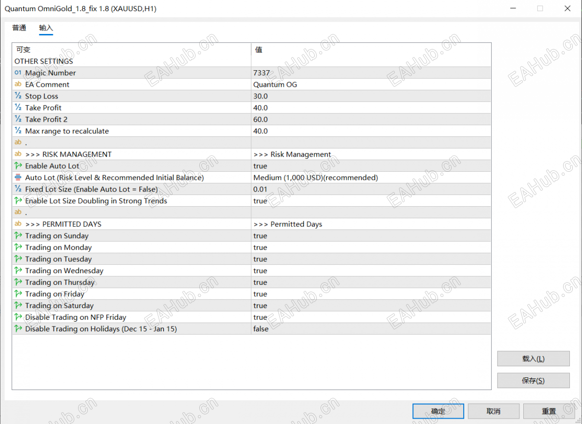This screenshot has width=582, height=424.
Task: Click the fraction icon beside Fixed Lot Size
Action: (18, 189)
